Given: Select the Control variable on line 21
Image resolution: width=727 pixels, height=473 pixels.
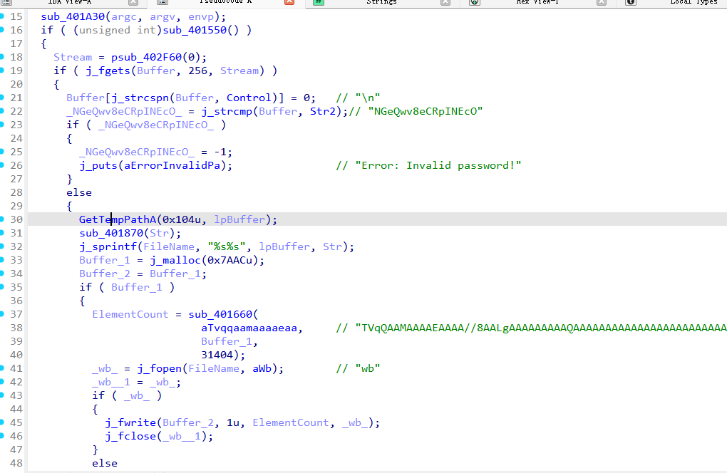Looking at the screenshot, I should (x=249, y=98).
